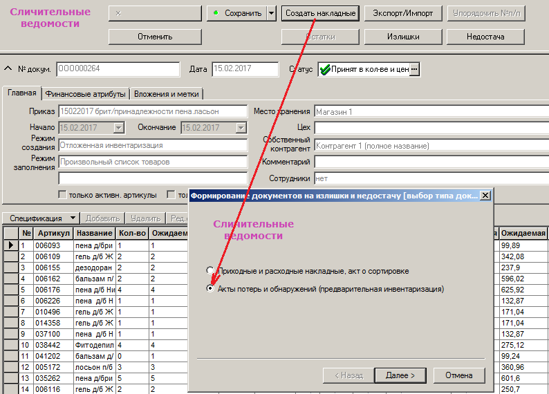The width and height of the screenshot is (549, 394).
Task: Select article cell 041202
Action: tap(53, 356)
